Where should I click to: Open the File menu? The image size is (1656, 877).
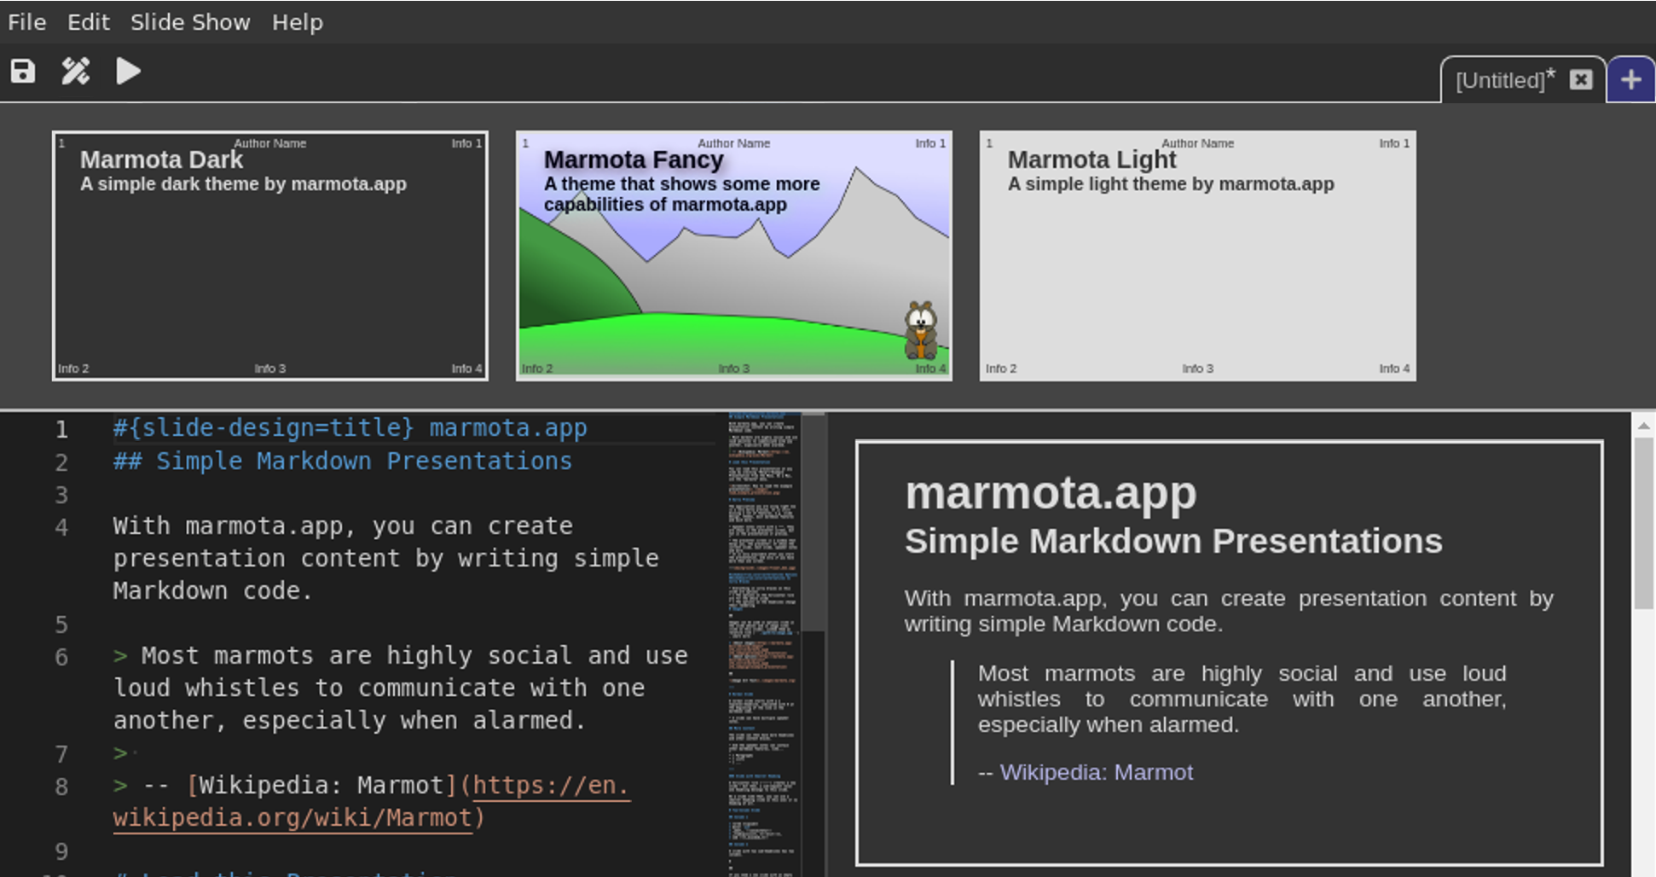(26, 22)
